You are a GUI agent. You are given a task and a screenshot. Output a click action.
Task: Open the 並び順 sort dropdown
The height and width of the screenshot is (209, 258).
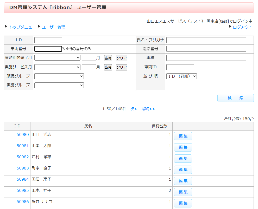(x=181, y=76)
